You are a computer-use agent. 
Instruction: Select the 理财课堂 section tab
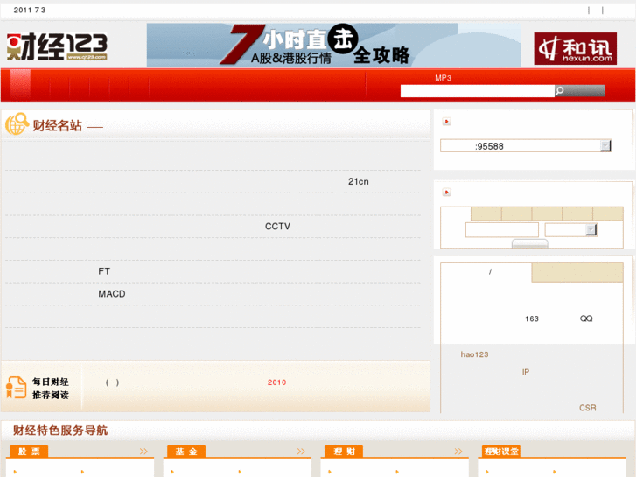click(x=501, y=452)
